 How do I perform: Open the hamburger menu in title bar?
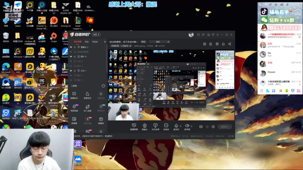[217, 35]
